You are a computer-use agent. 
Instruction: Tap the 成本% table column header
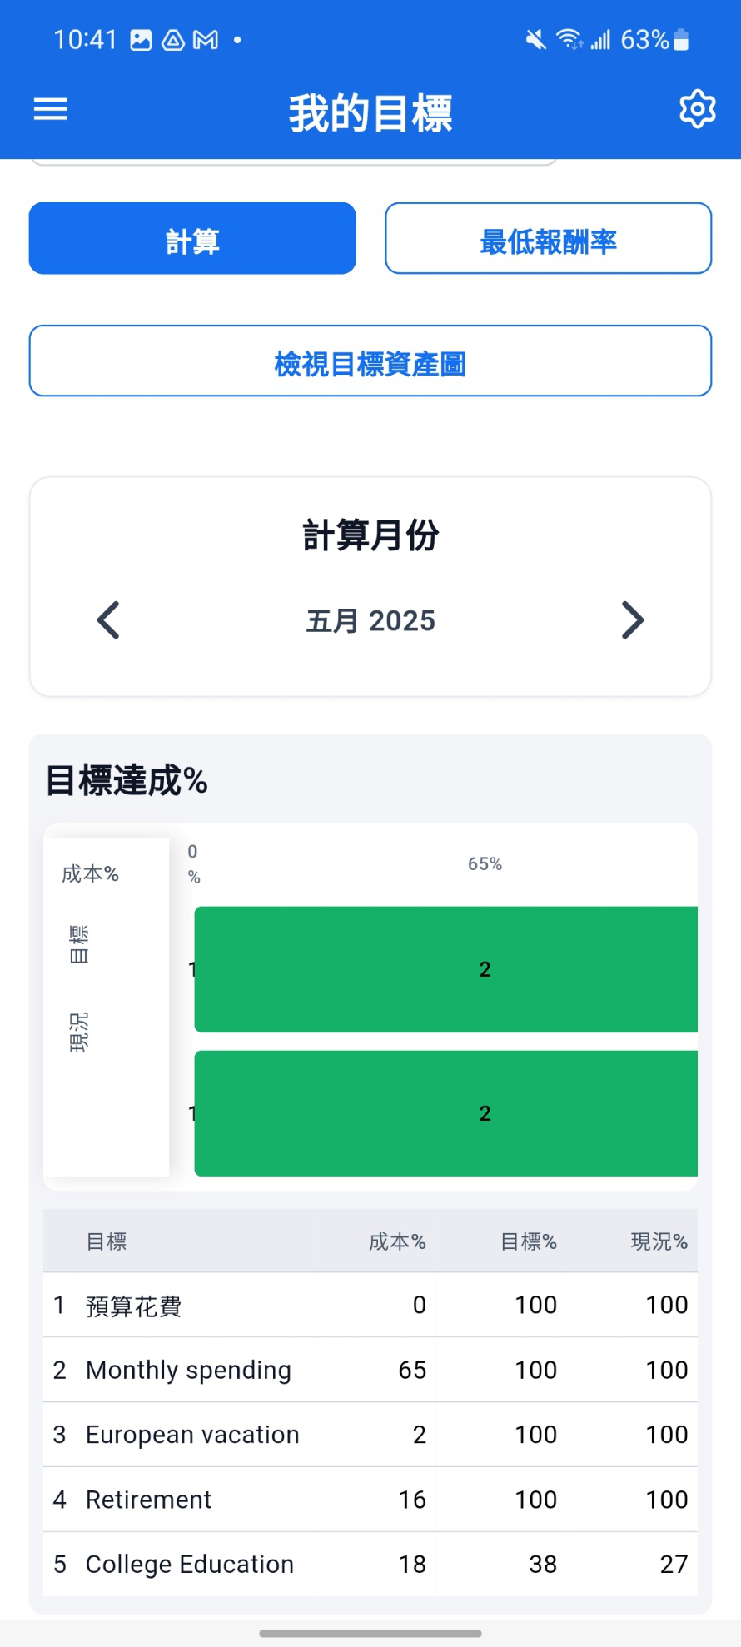[397, 1241]
